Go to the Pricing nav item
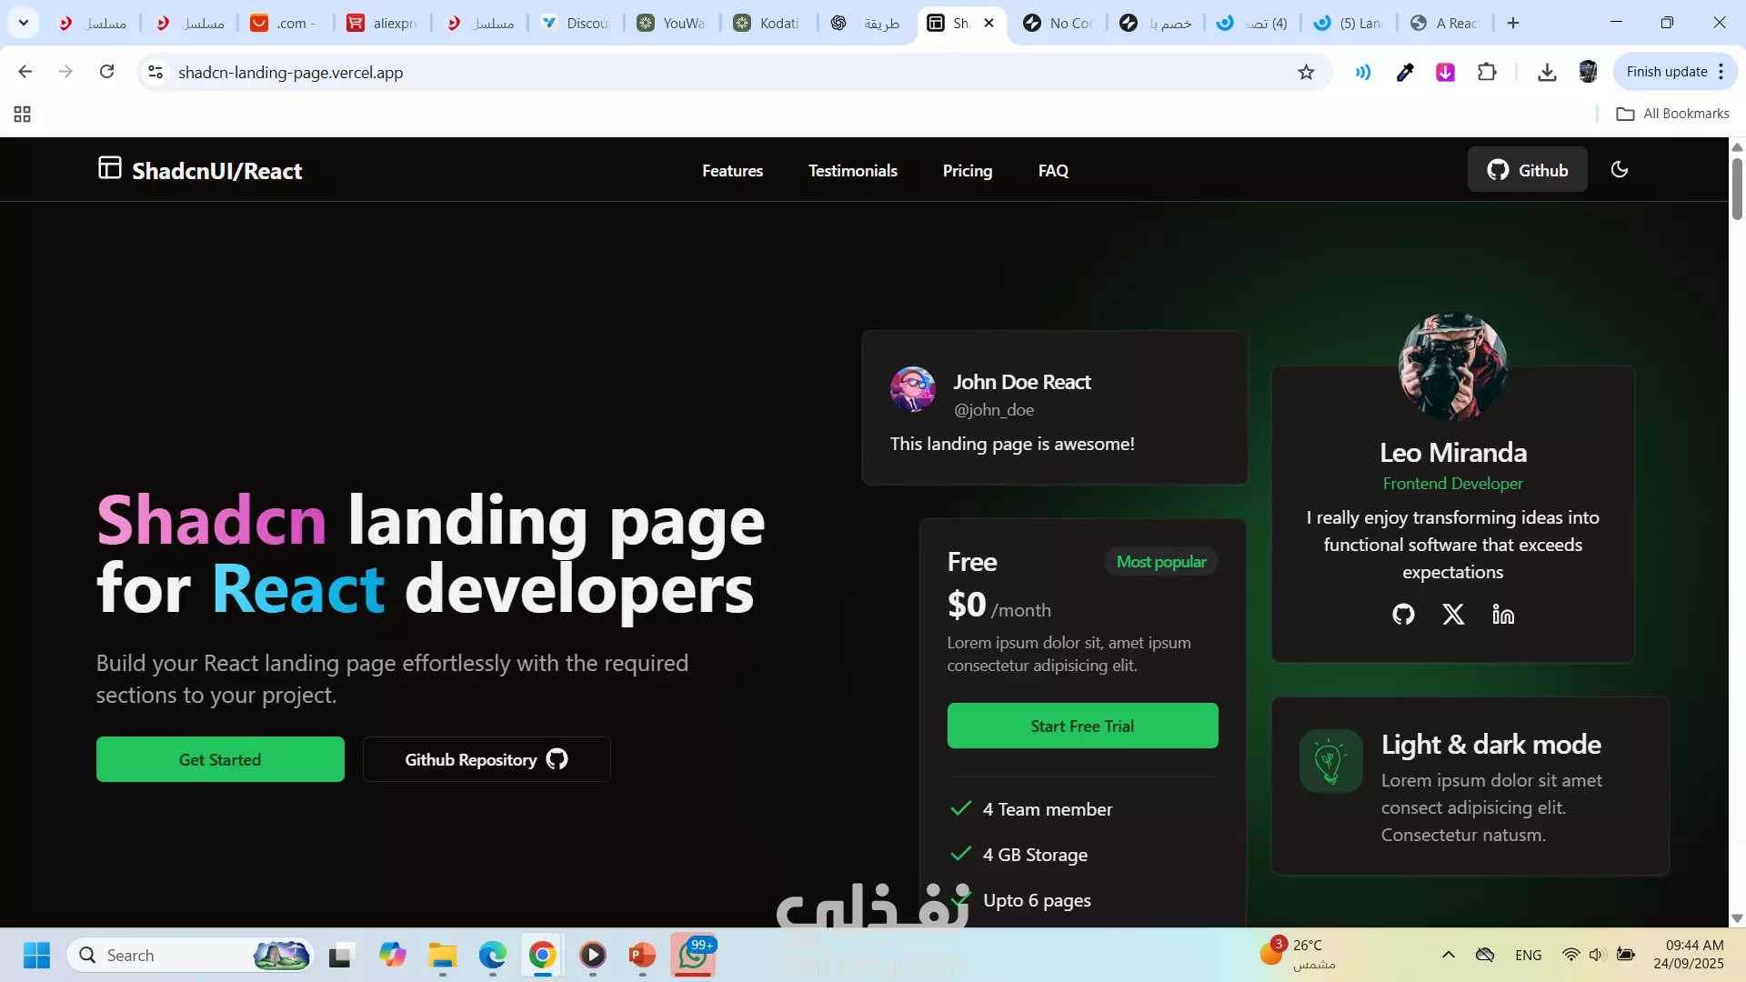The image size is (1746, 982). (x=967, y=171)
